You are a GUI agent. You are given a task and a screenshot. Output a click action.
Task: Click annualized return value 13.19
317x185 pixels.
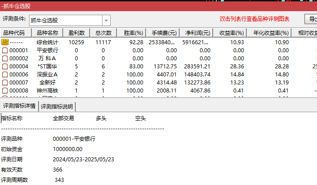click(282, 83)
